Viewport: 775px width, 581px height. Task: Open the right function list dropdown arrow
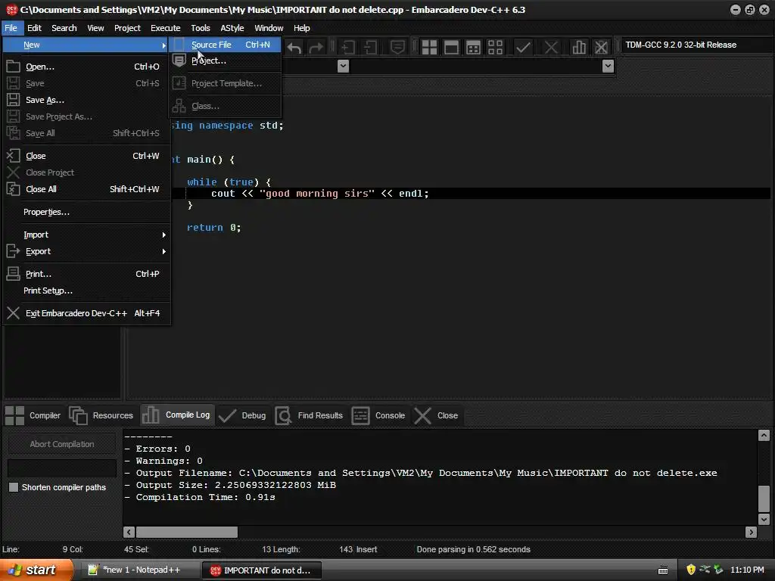(608, 66)
